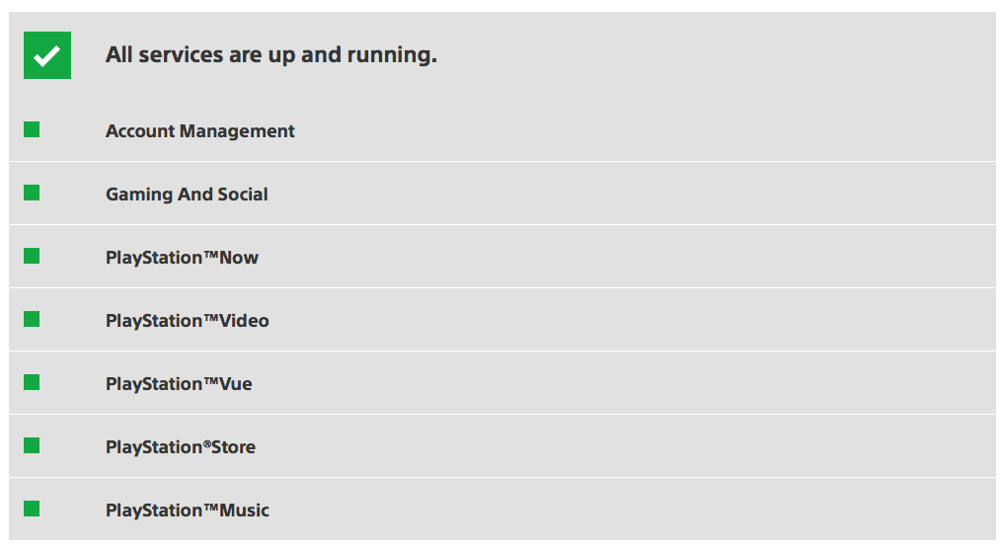Click the Account Management label text

pos(200,131)
